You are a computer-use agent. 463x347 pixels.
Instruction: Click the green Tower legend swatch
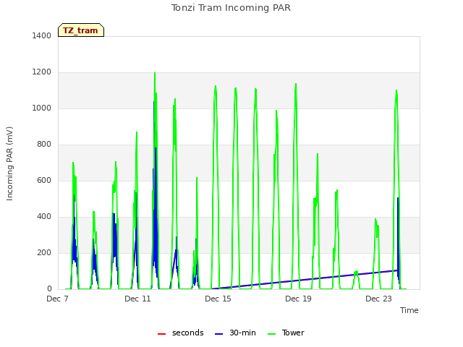pyautogui.click(x=271, y=334)
